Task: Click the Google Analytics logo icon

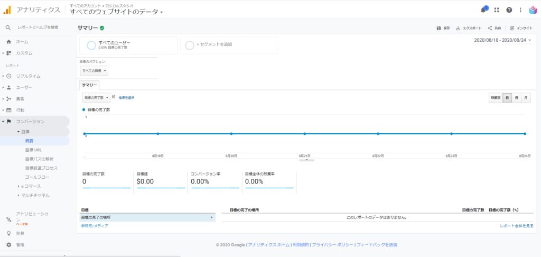Action: pyautogui.click(x=7, y=10)
